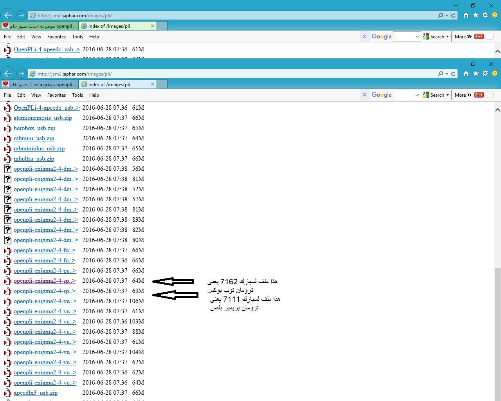Click the address bar URL in lower window
501x401 pixels.
[x=74, y=74]
